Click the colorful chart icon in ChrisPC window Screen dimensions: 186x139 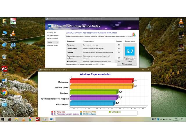(x=134, y=34)
